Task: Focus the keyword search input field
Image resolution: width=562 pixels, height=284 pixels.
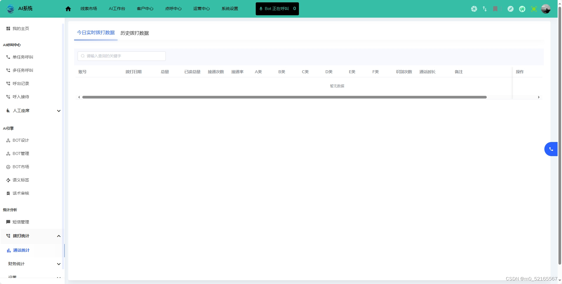Action: (x=122, y=56)
